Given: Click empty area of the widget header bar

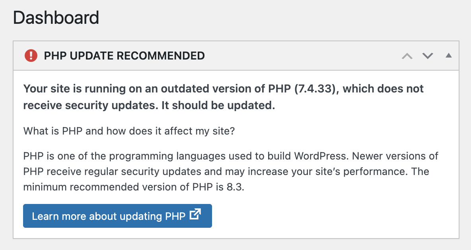Looking at the screenshot, I should point(302,56).
